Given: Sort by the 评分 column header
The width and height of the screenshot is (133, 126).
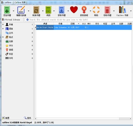Looking at the screenshot, I should [x=97, y=24].
